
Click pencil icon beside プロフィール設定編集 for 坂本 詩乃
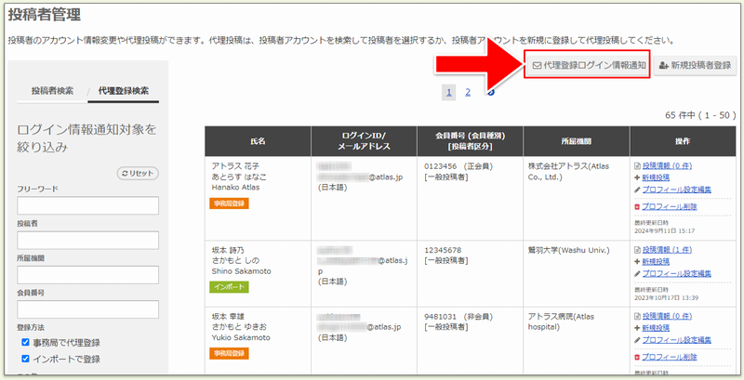[x=637, y=273]
